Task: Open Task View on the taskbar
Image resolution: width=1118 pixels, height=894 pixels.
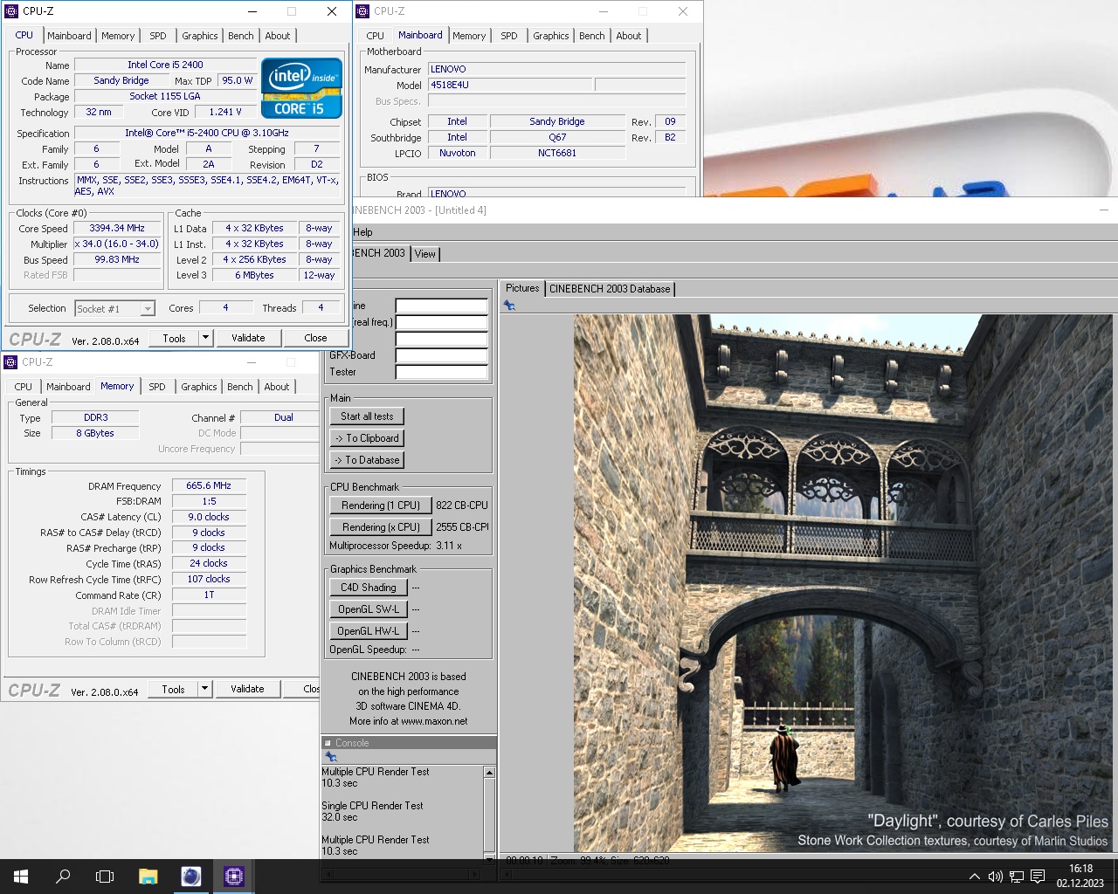Action: coord(105,877)
